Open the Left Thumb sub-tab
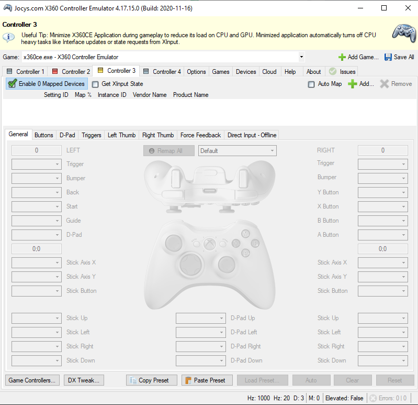Viewport: 418px width, 405px height. [121, 135]
